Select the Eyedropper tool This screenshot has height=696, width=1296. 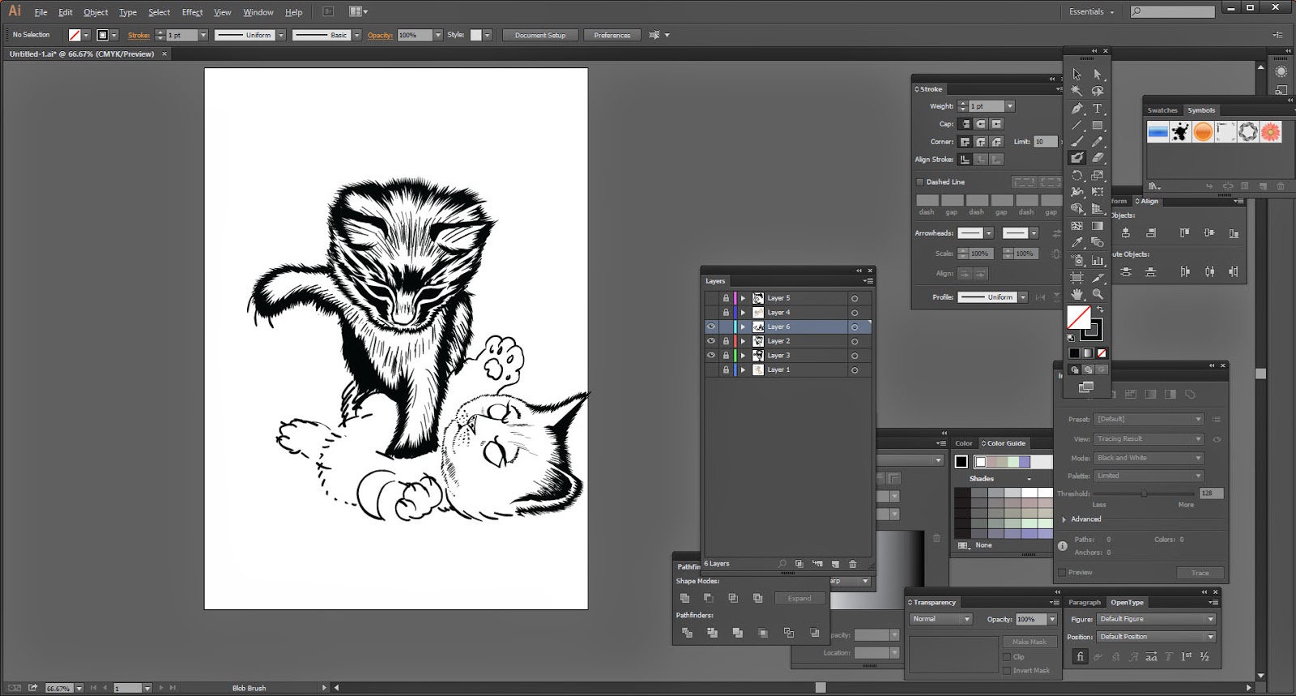[1076, 242]
